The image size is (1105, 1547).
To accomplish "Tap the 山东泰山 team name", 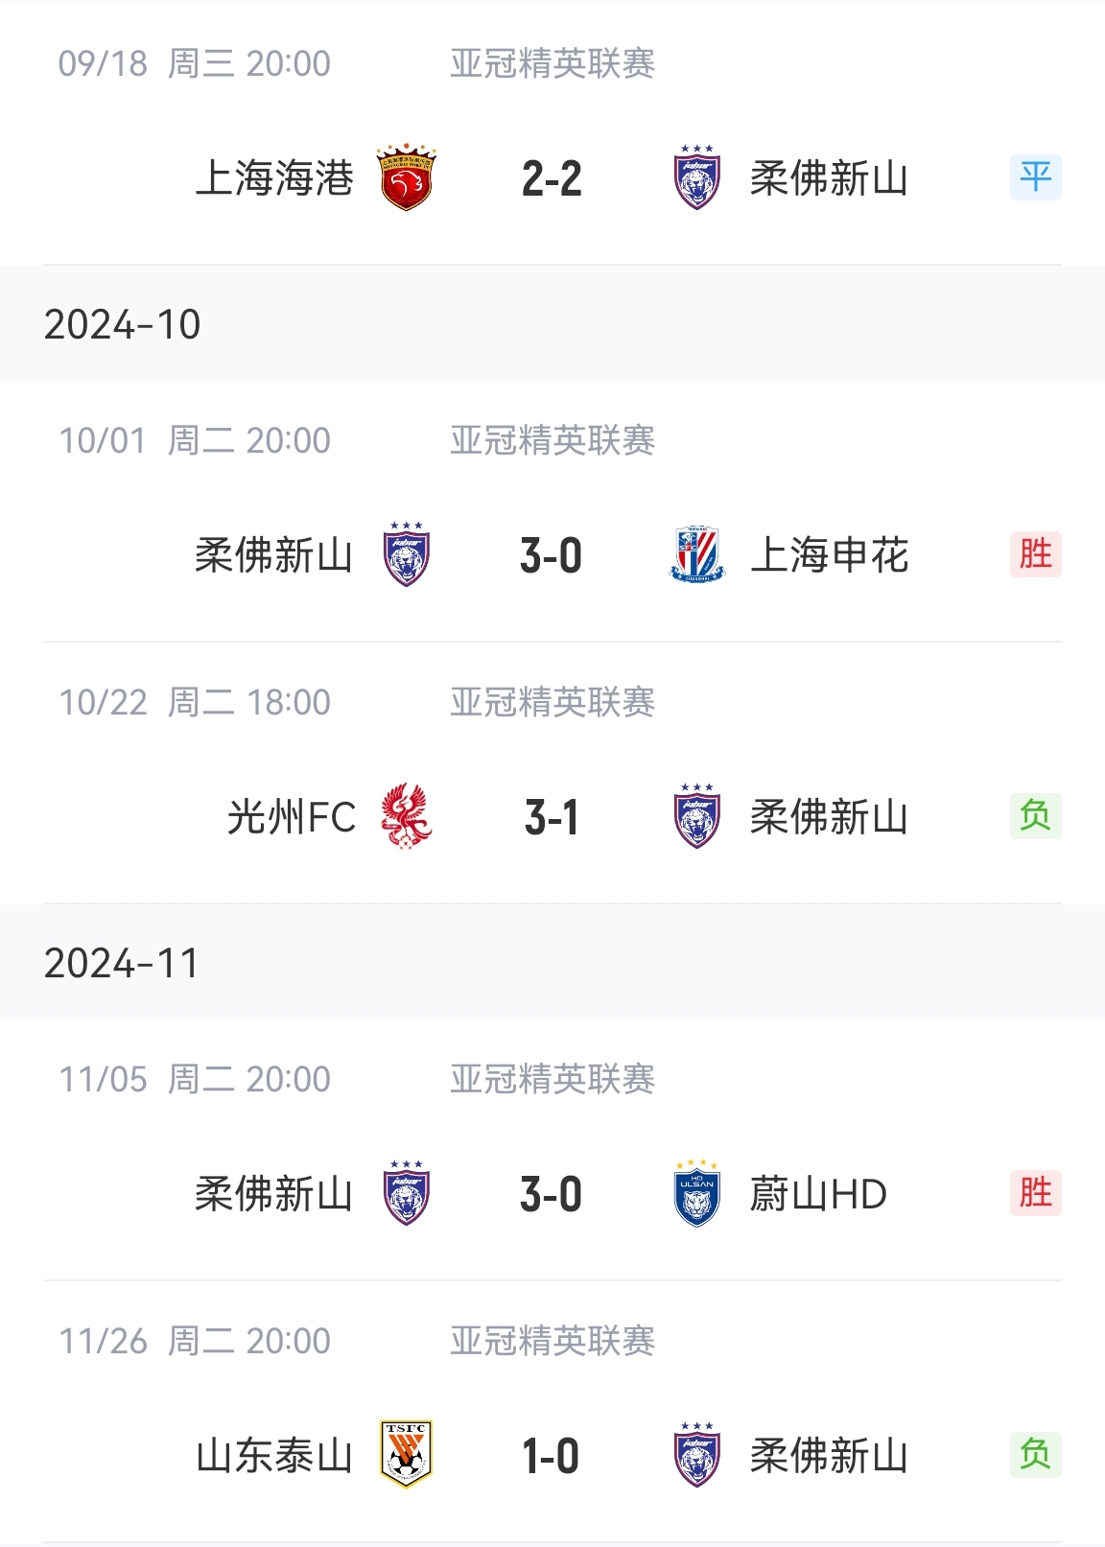I will click(x=274, y=1456).
